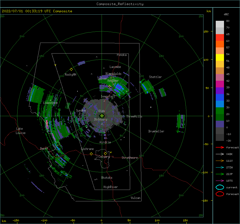Click the Vulcan label
Image resolution: width=240 pixels, height=224 pixels.
[x=135, y=198]
